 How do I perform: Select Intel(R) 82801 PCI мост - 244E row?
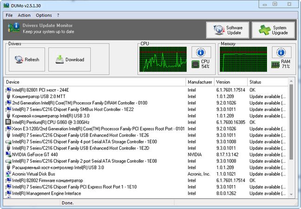tap(146, 90)
